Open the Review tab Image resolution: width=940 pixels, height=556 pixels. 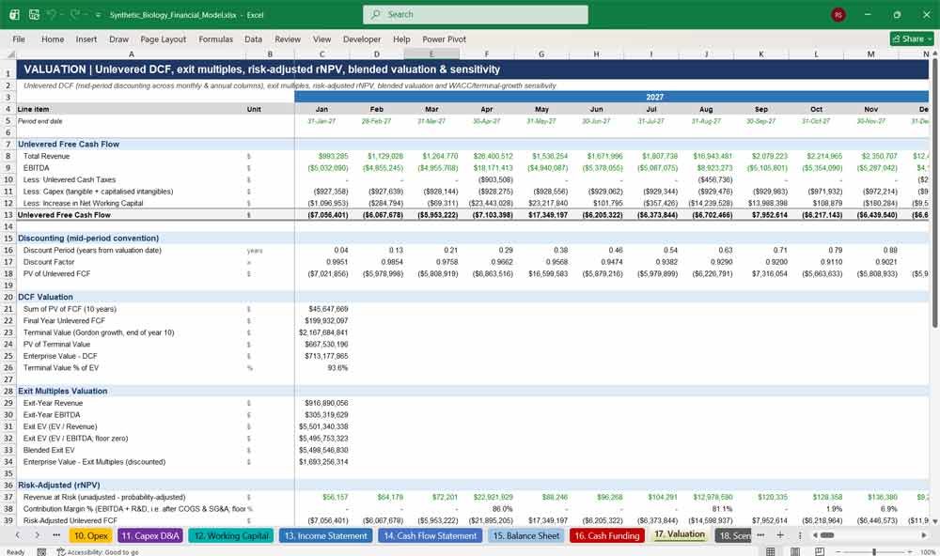[288, 39]
